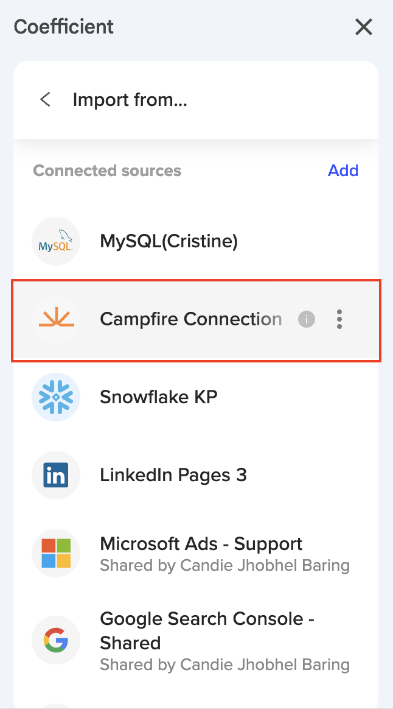Click the LinkedIn logo icon

tap(56, 475)
